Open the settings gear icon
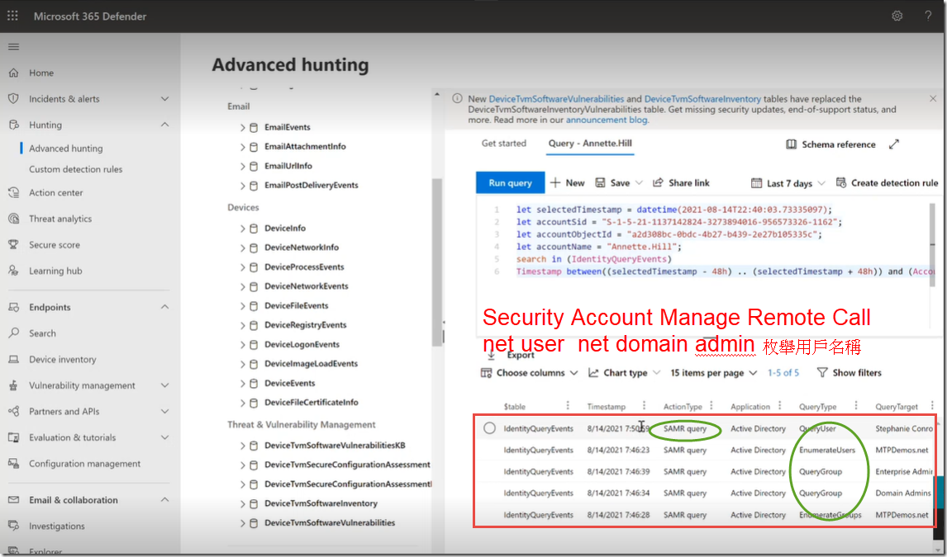947x557 pixels. point(897,17)
